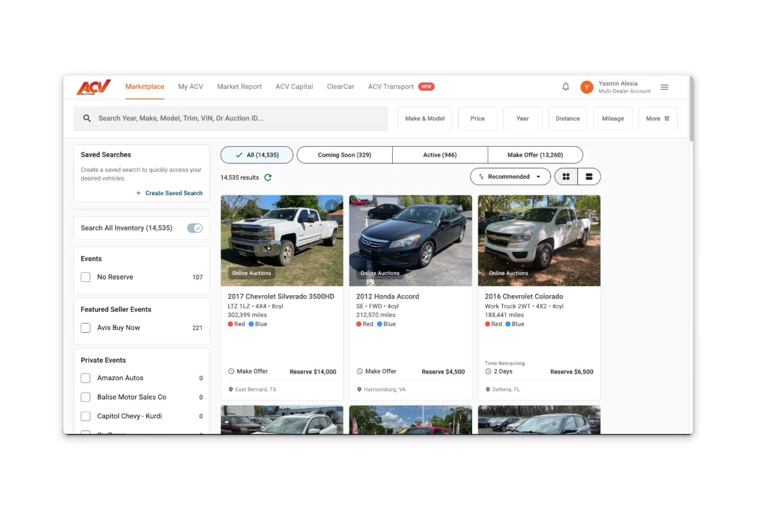Viewport: 758px width, 510px height.
Task: Click the Blue light dot on Colorado card
Action: (508, 324)
